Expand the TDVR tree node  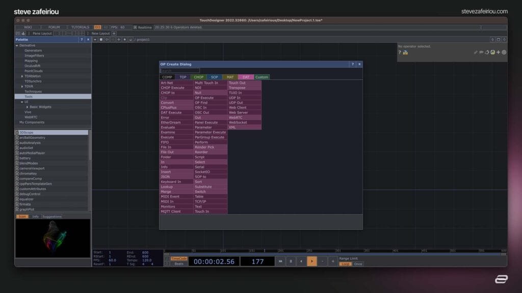click(22, 86)
